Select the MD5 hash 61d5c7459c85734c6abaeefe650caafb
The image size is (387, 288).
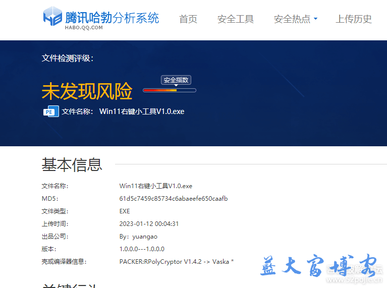[x=174, y=198]
